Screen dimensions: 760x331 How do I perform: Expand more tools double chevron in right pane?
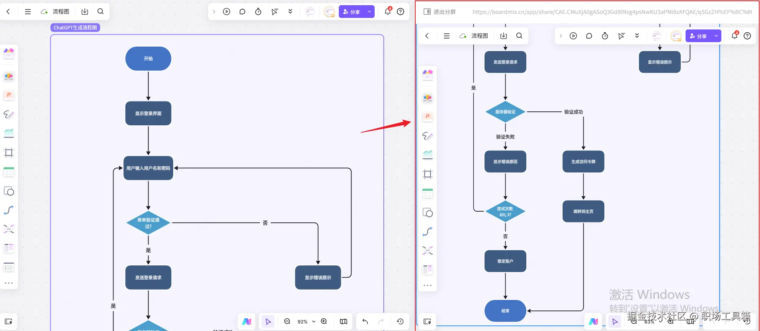click(637, 36)
